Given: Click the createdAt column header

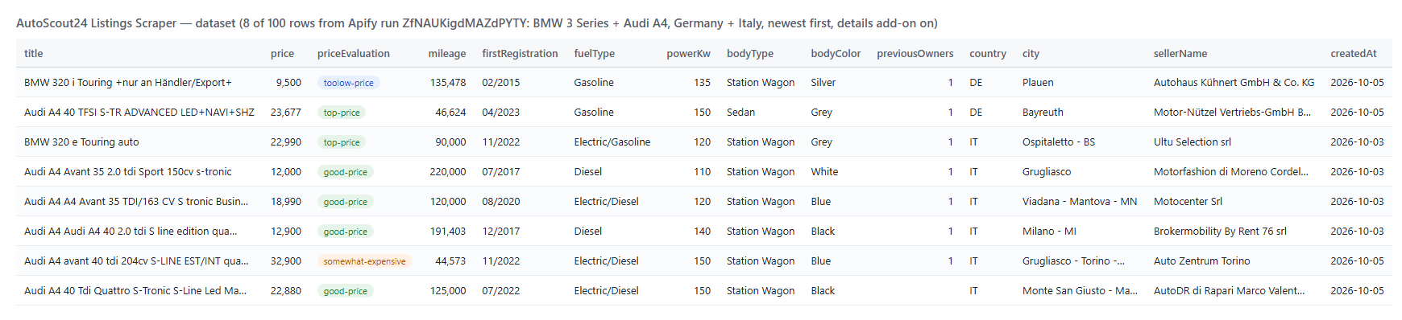Looking at the screenshot, I should click(1354, 53).
